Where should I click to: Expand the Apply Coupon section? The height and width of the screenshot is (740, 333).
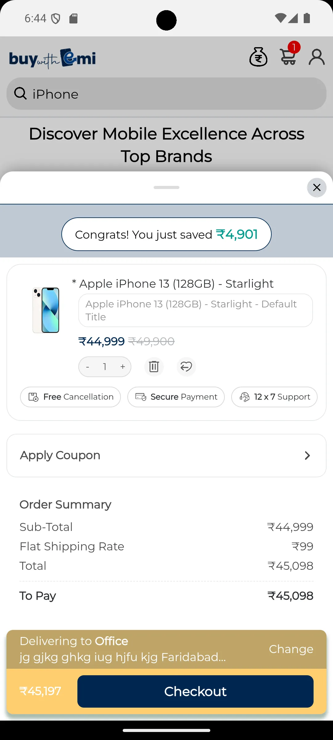tap(166, 455)
